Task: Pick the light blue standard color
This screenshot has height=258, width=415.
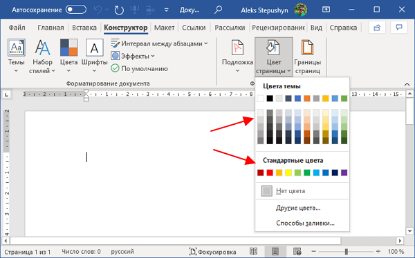Action: 316,172
